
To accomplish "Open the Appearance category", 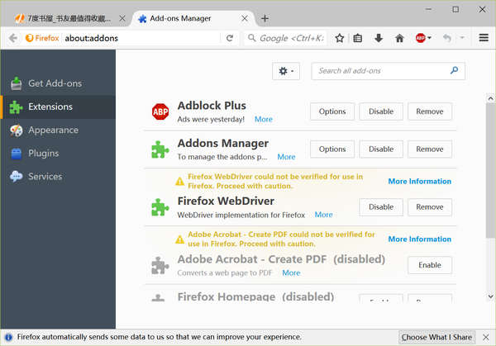I will click(53, 130).
